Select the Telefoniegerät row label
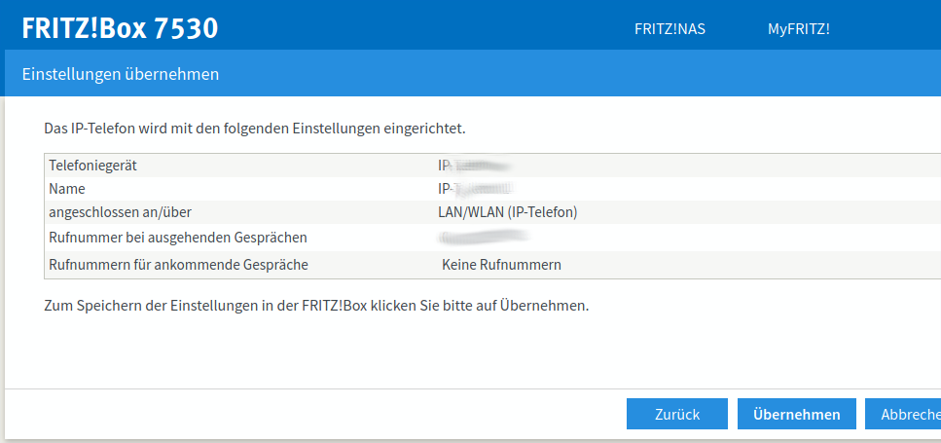This screenshot has width=941, height=443. point(92,166)
